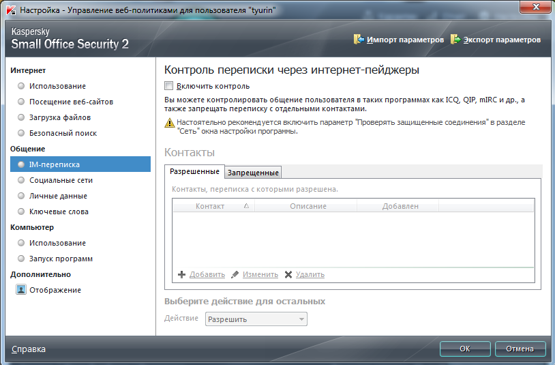Click status circle beside Безопасный поиск
The width and height of the screenshot is (555, 365).
click(21, 133)
